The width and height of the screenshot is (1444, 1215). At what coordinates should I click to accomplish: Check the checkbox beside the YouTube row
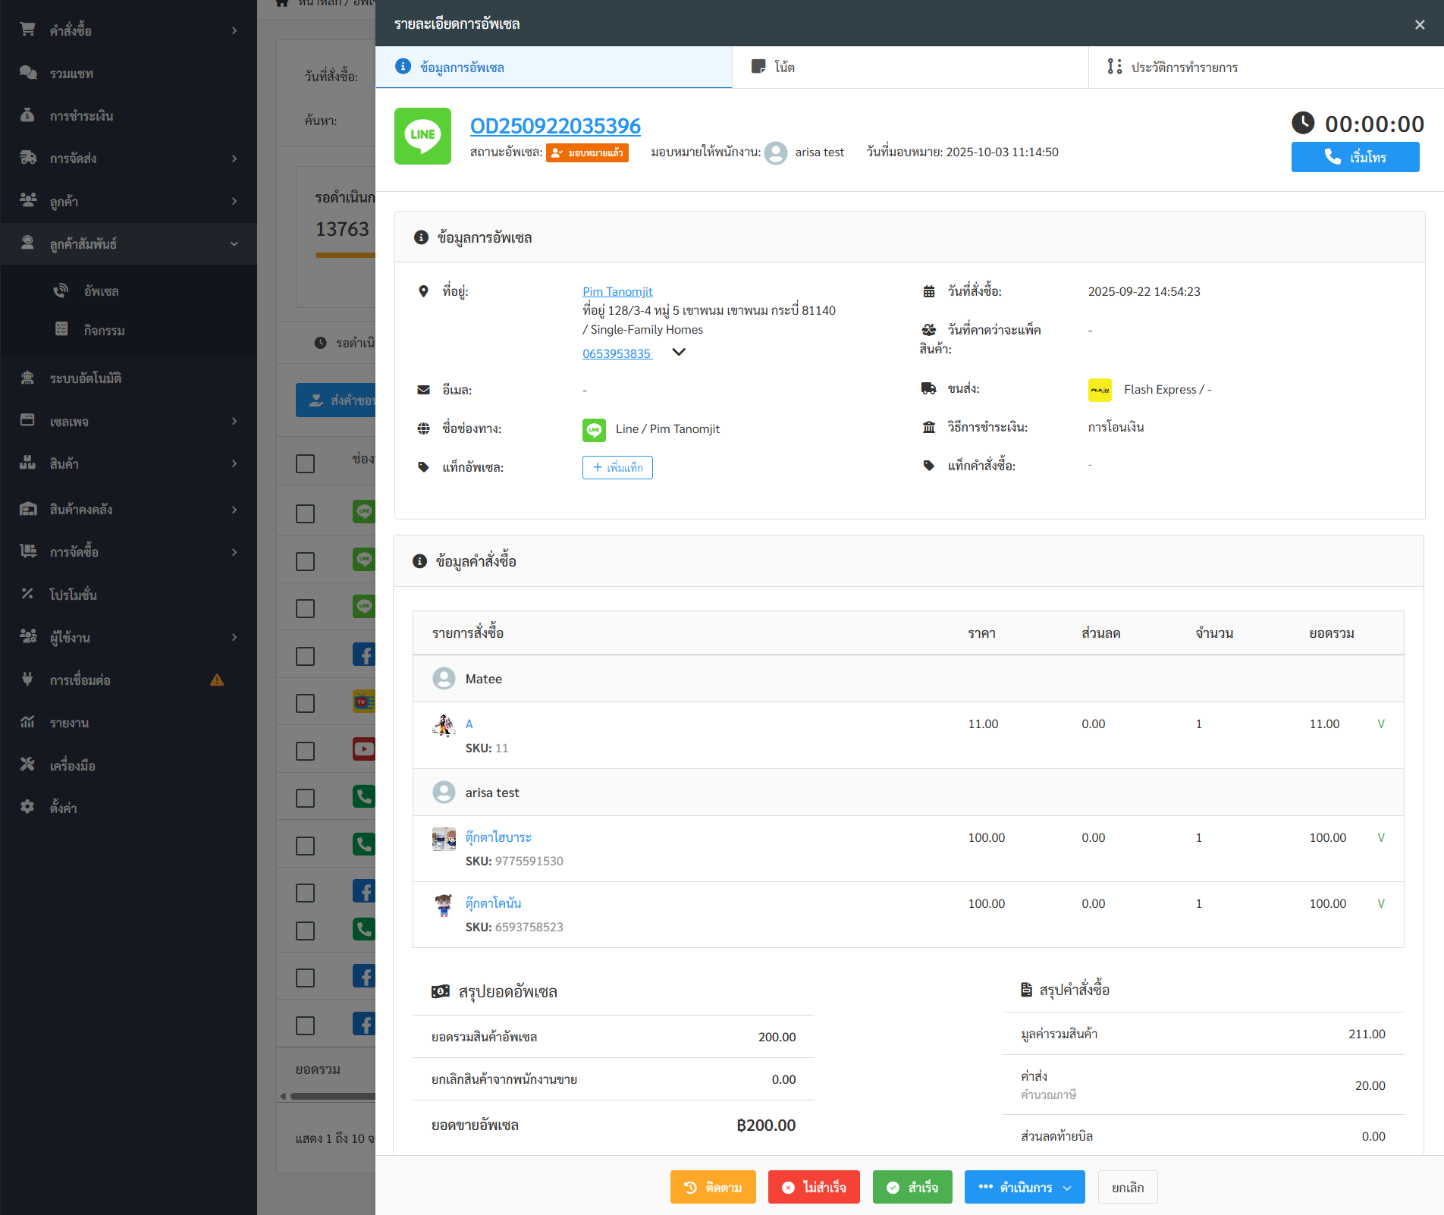(x=305, y=751)
